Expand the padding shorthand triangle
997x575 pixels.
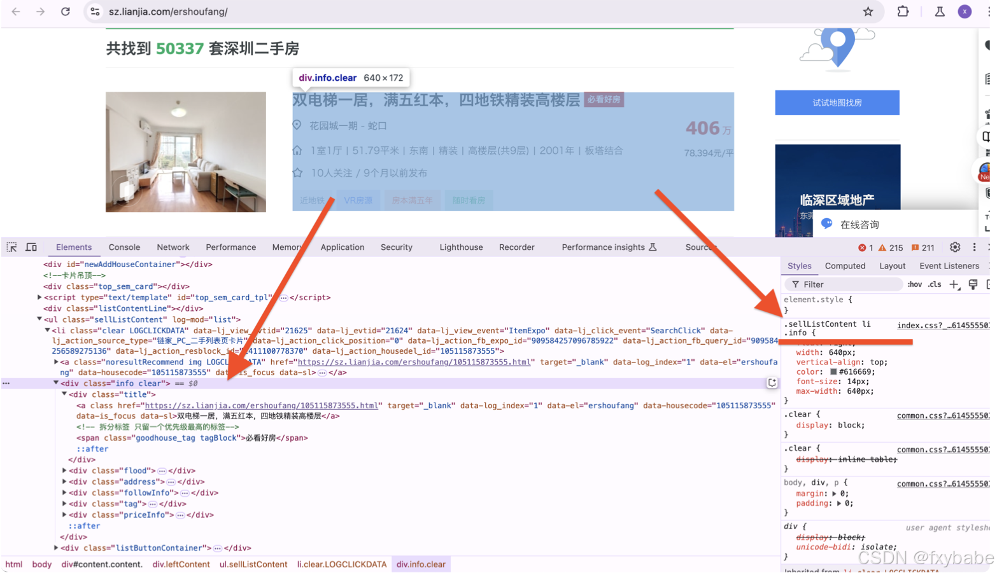click(839, 504)
